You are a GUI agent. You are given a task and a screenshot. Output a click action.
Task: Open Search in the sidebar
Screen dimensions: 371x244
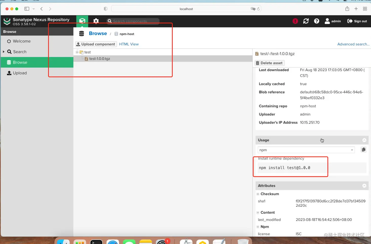tap(37, 52)
